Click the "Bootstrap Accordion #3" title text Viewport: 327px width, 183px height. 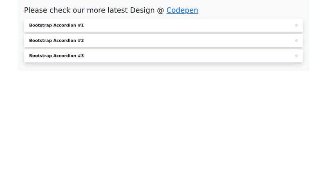(56, 56)
